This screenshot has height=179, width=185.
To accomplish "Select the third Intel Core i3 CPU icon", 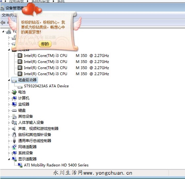I will [x=20, y=68].
